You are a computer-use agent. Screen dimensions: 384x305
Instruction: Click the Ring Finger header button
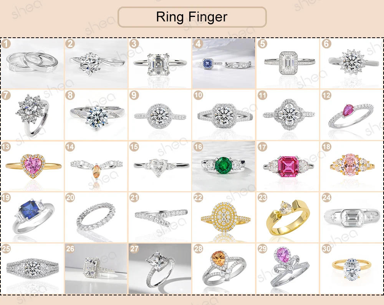[x=192, y=17]
